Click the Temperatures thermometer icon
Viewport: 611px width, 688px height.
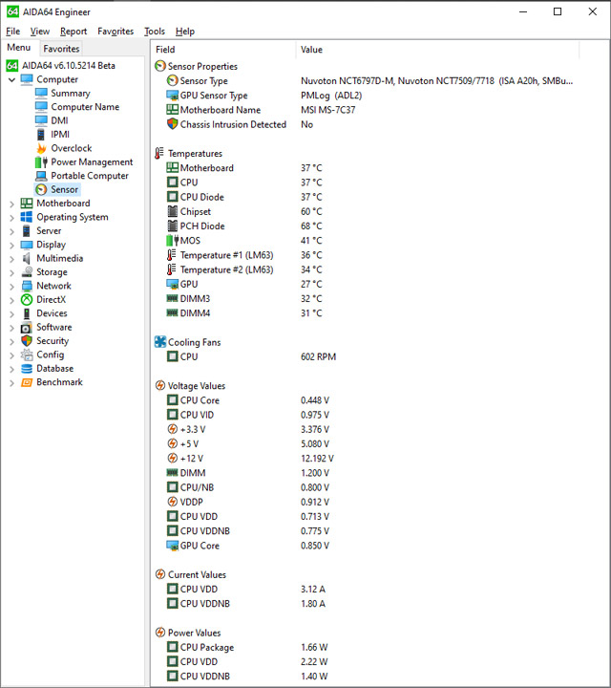pos(159,153)
